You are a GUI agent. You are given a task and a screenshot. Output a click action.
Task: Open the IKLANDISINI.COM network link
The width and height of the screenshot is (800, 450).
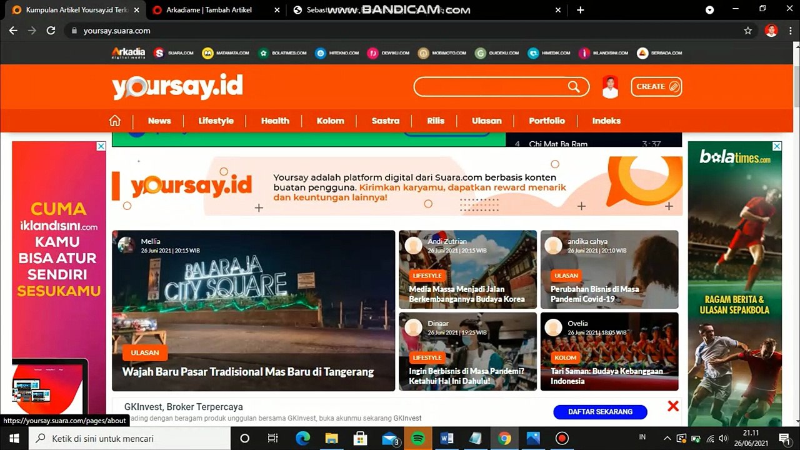coord(603,53)
